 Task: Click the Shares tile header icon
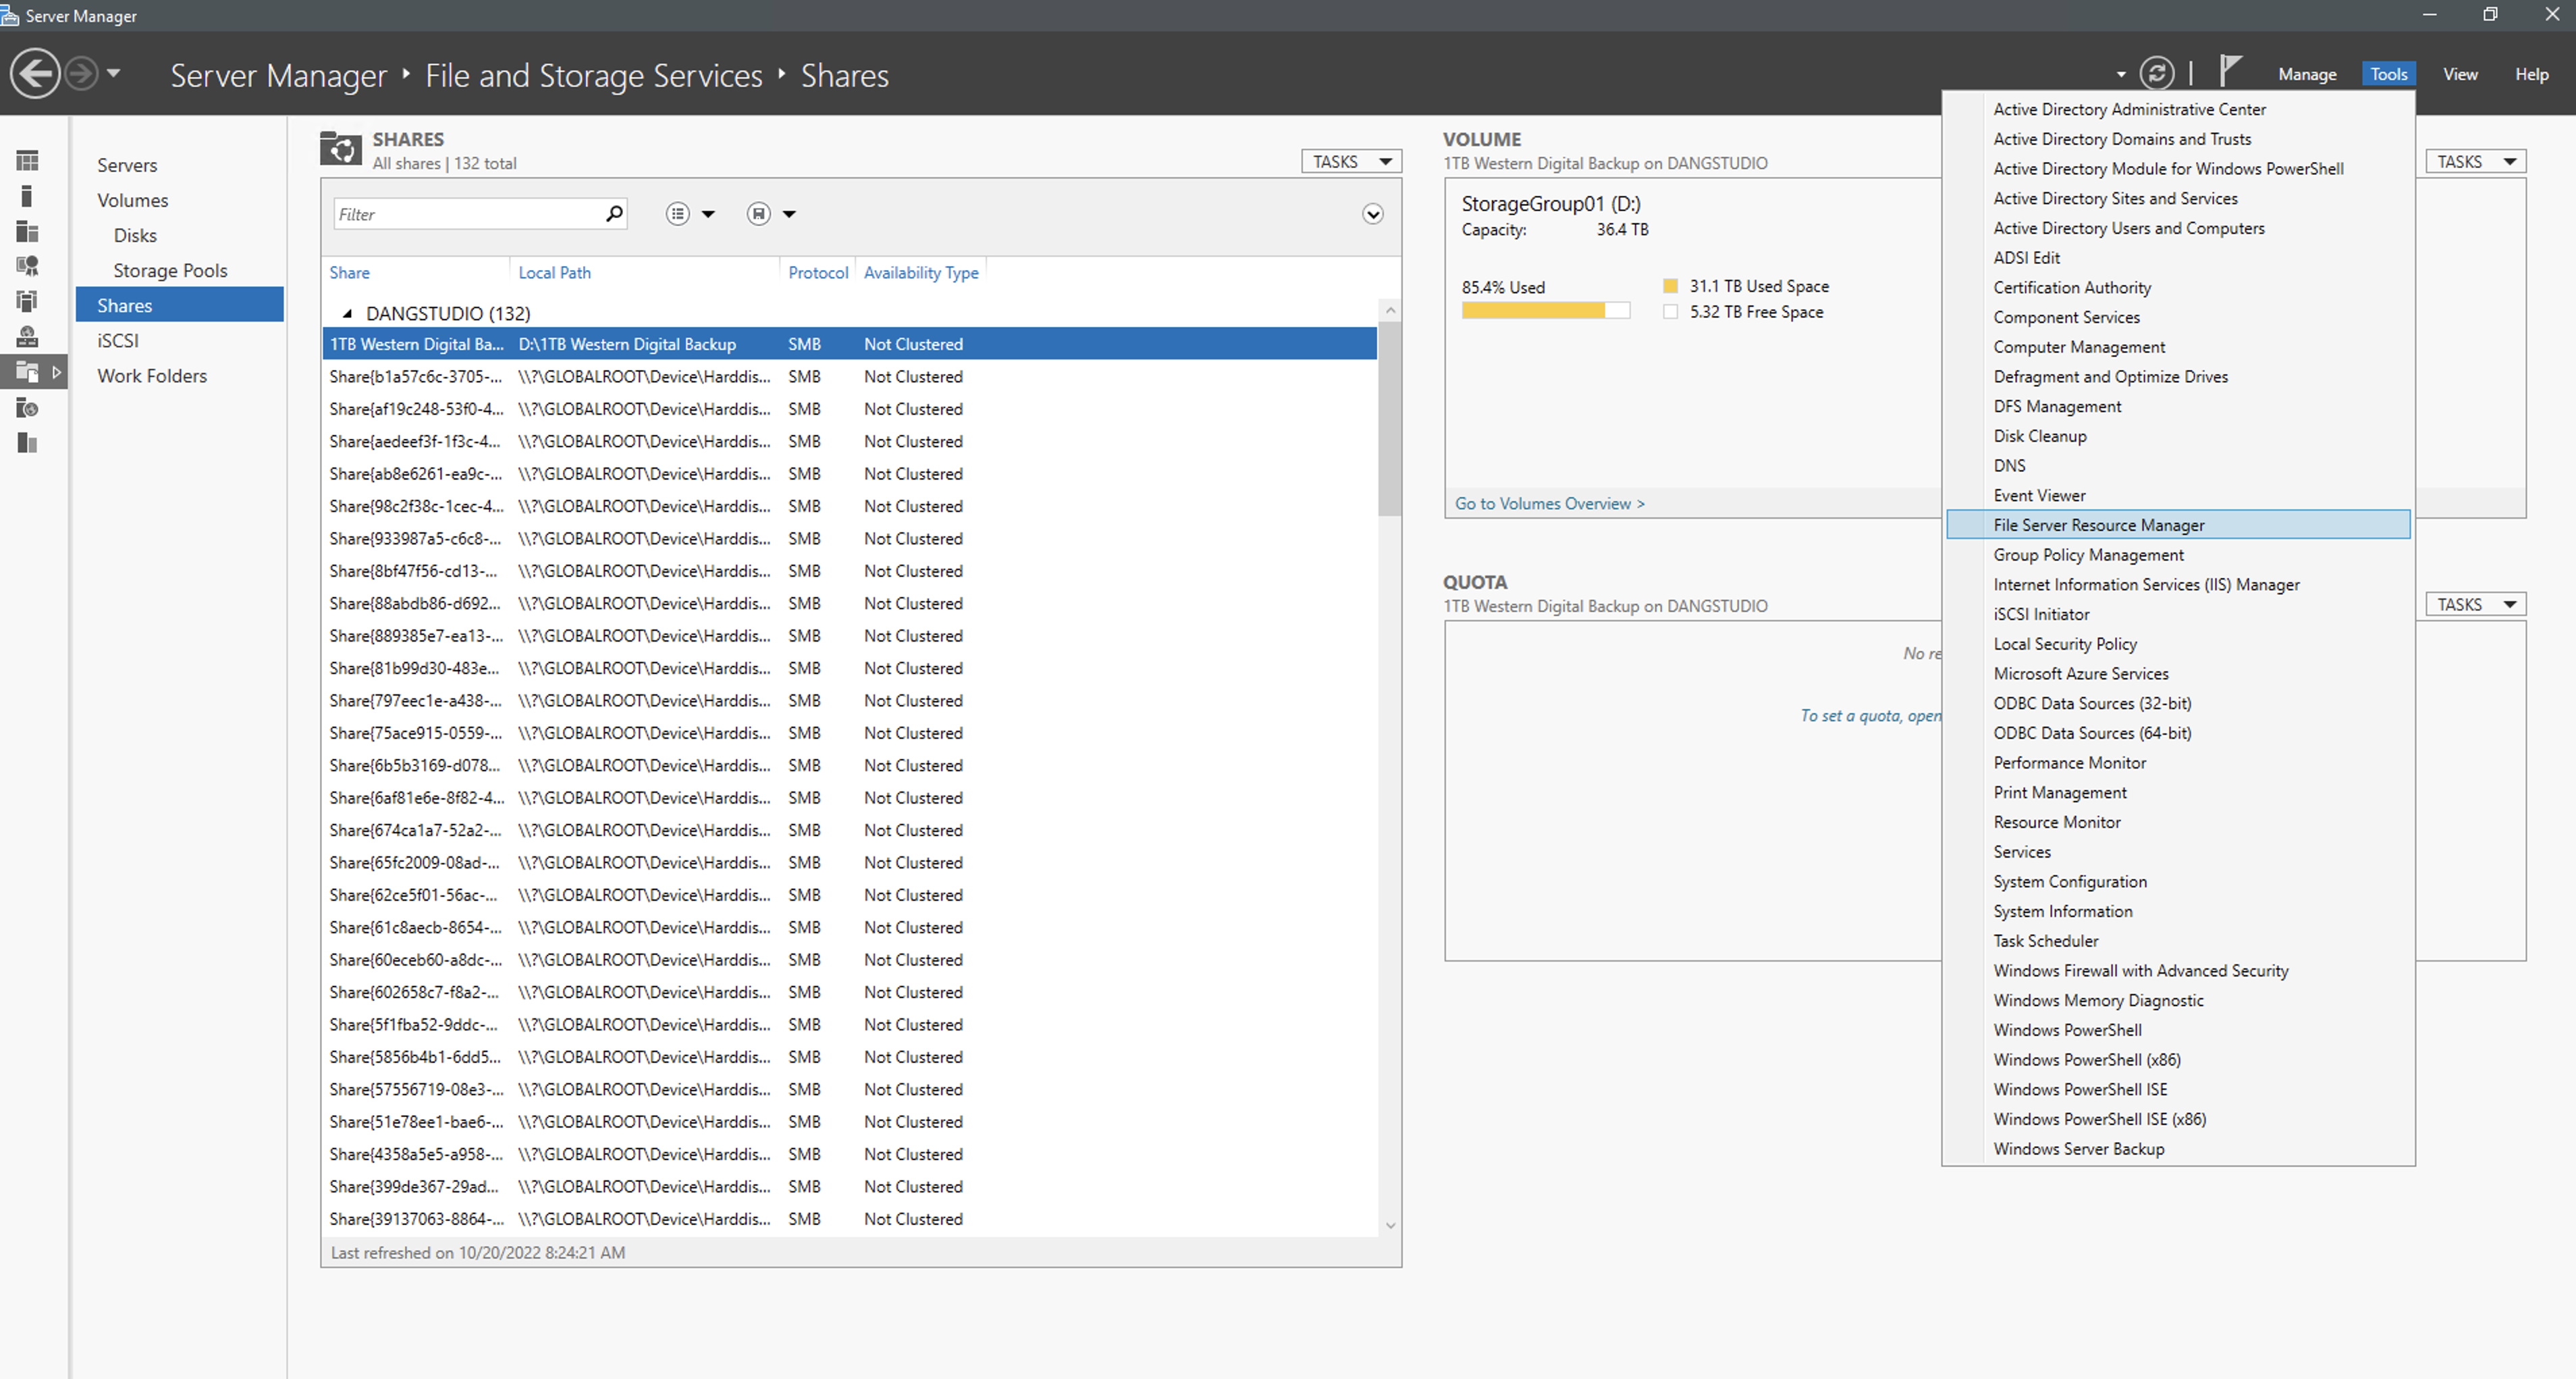[x=340, y=148]
